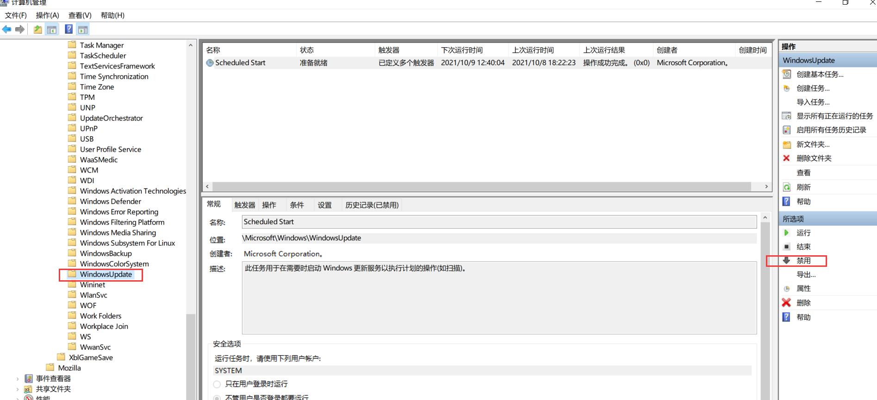
Task: Open the Windows Defender folder
Action: [x=110, y=202]
